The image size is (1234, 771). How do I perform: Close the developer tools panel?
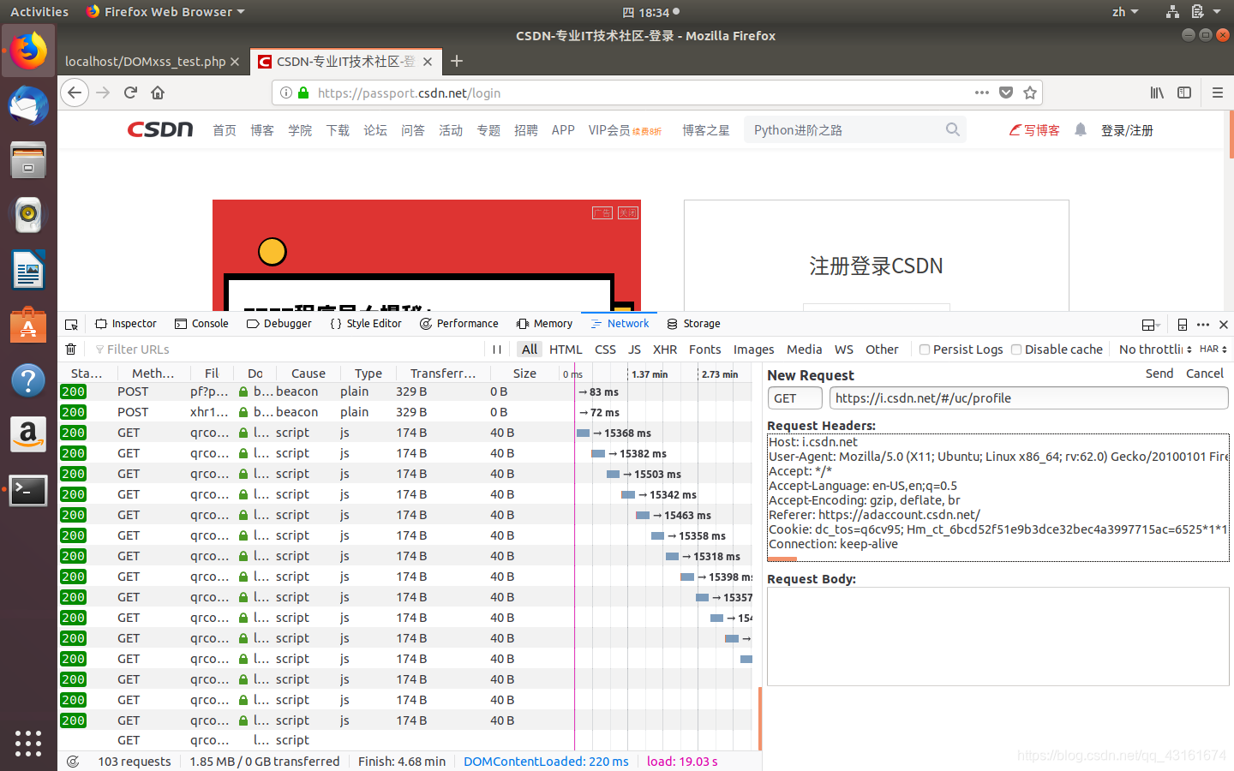tap(1224, 324)
